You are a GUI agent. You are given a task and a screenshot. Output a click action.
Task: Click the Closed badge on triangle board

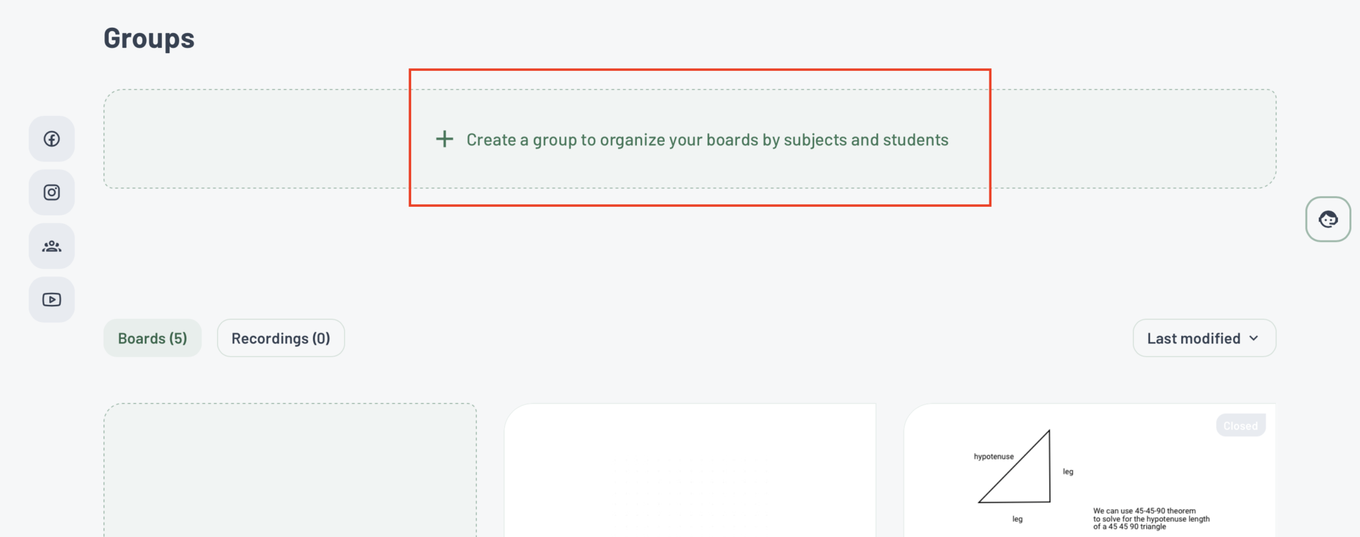pyautogui.click(x=1240, y=426)
